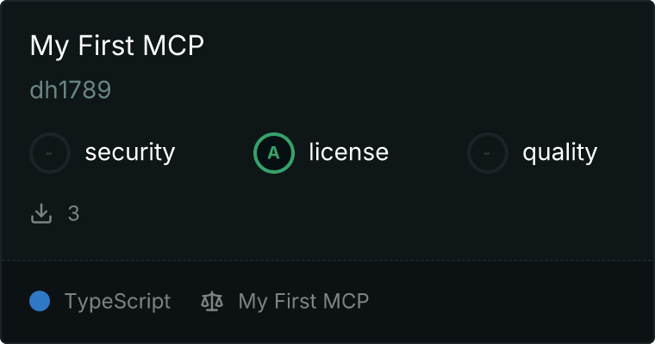The width and height of the screenshot is (655, 344).
Task: Visit author dh1789's profile
Action: [71, 89]
